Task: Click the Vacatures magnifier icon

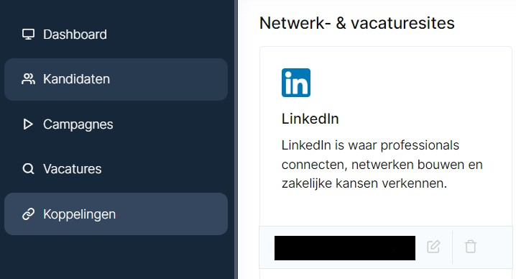Action: point(28,169)
